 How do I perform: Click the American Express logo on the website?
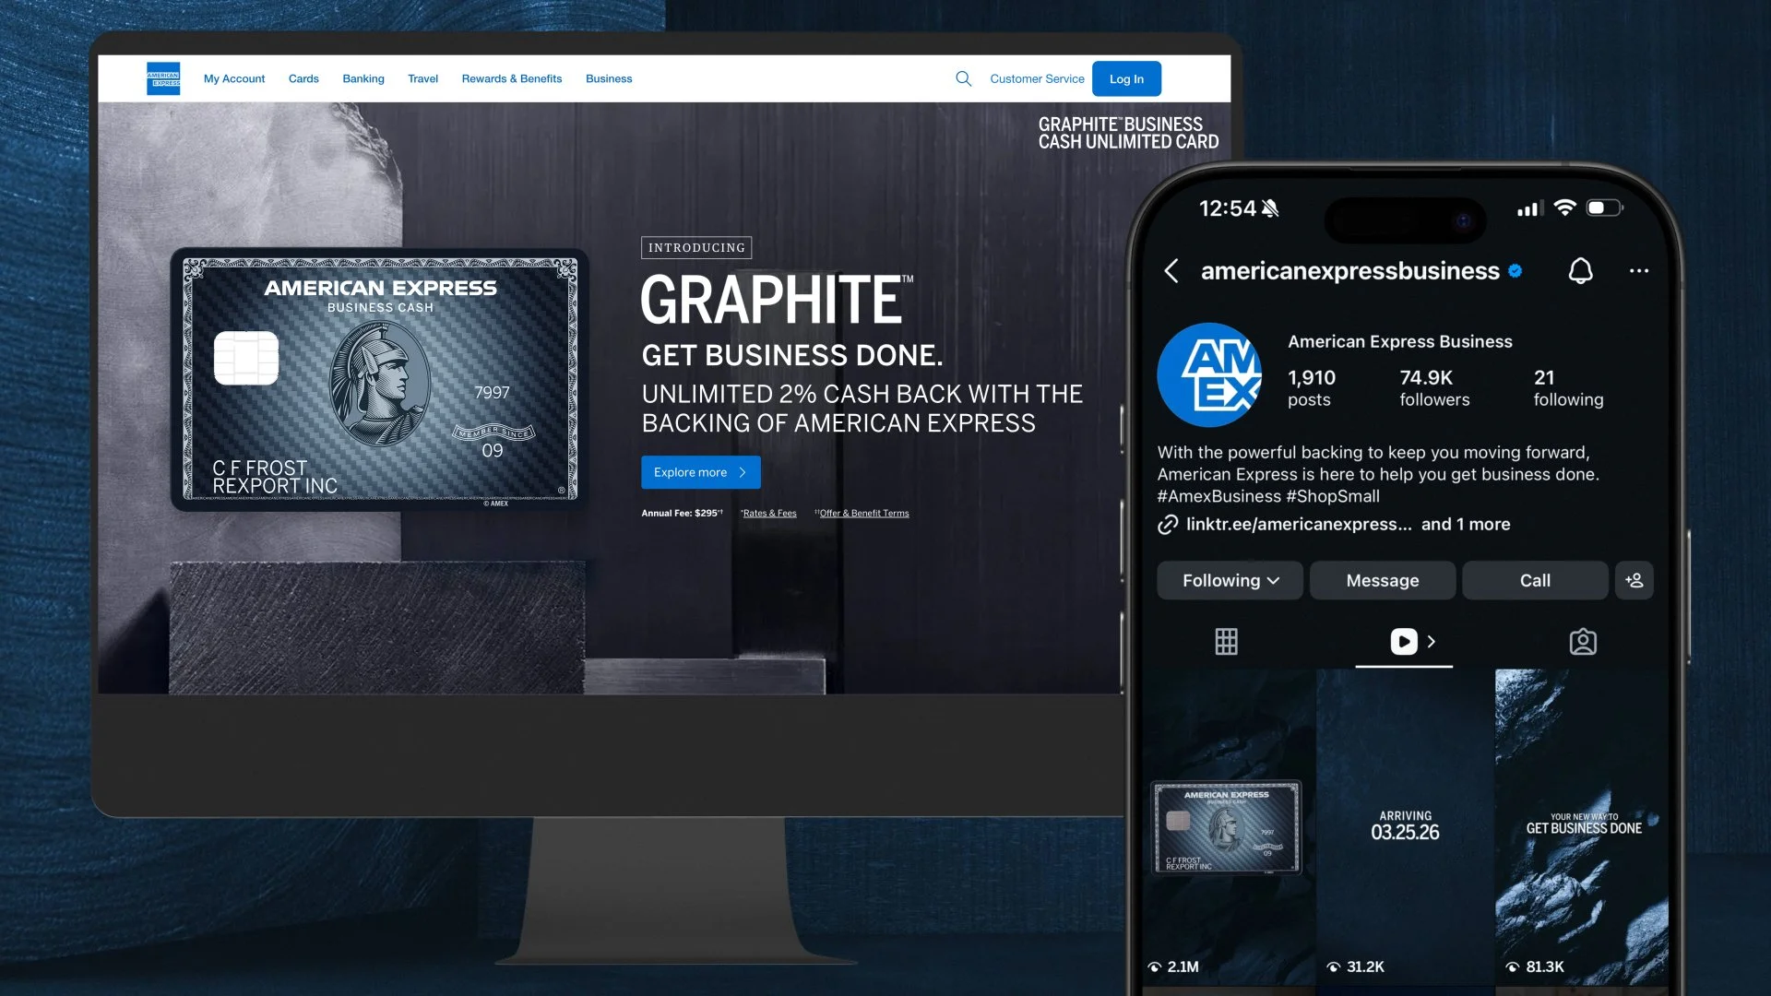coord(163,78)
